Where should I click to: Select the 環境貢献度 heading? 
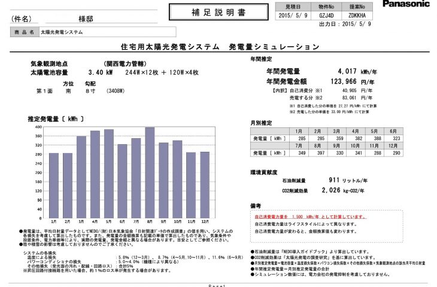pos(263,173)
